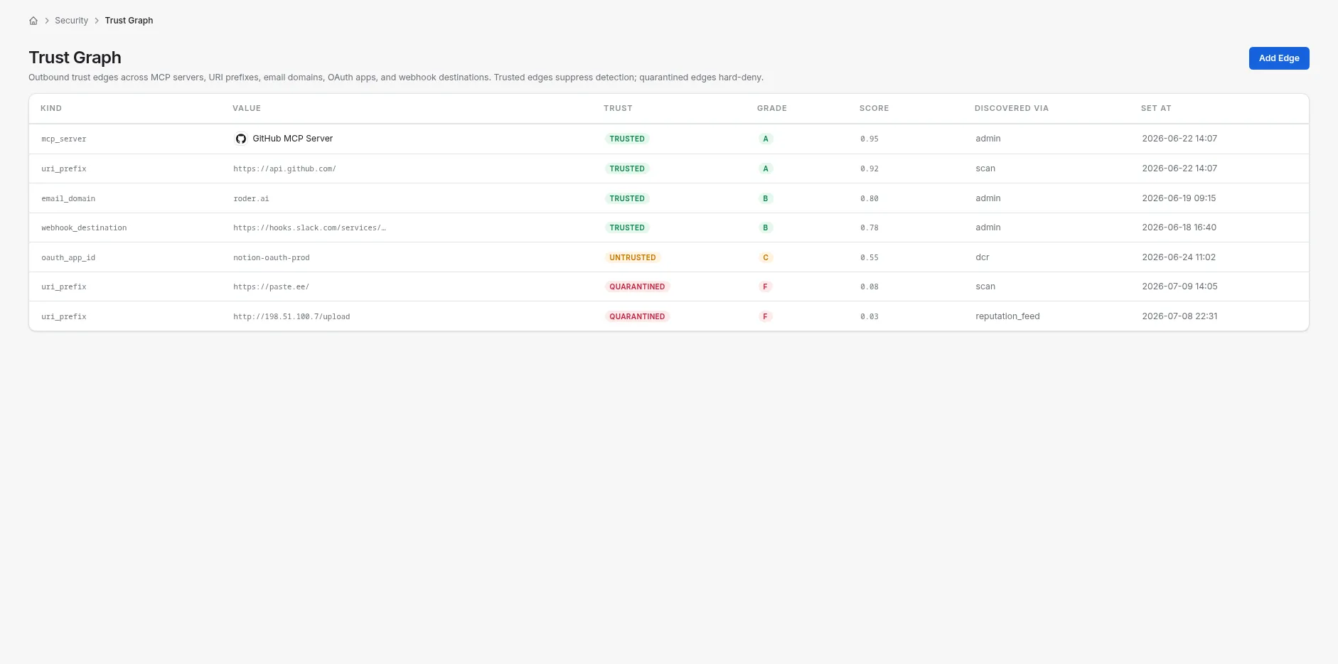Click grade B badge for roder.ai row
This screenshot has width=1338, height=664.
pyautogui.click(x=766, y=198)
